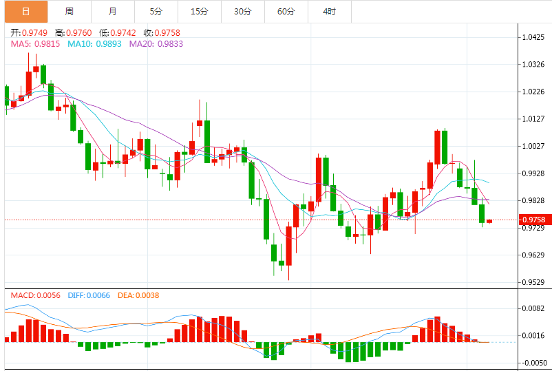Click the 0.0016 MACD axis label

click(x=533, y=335)
